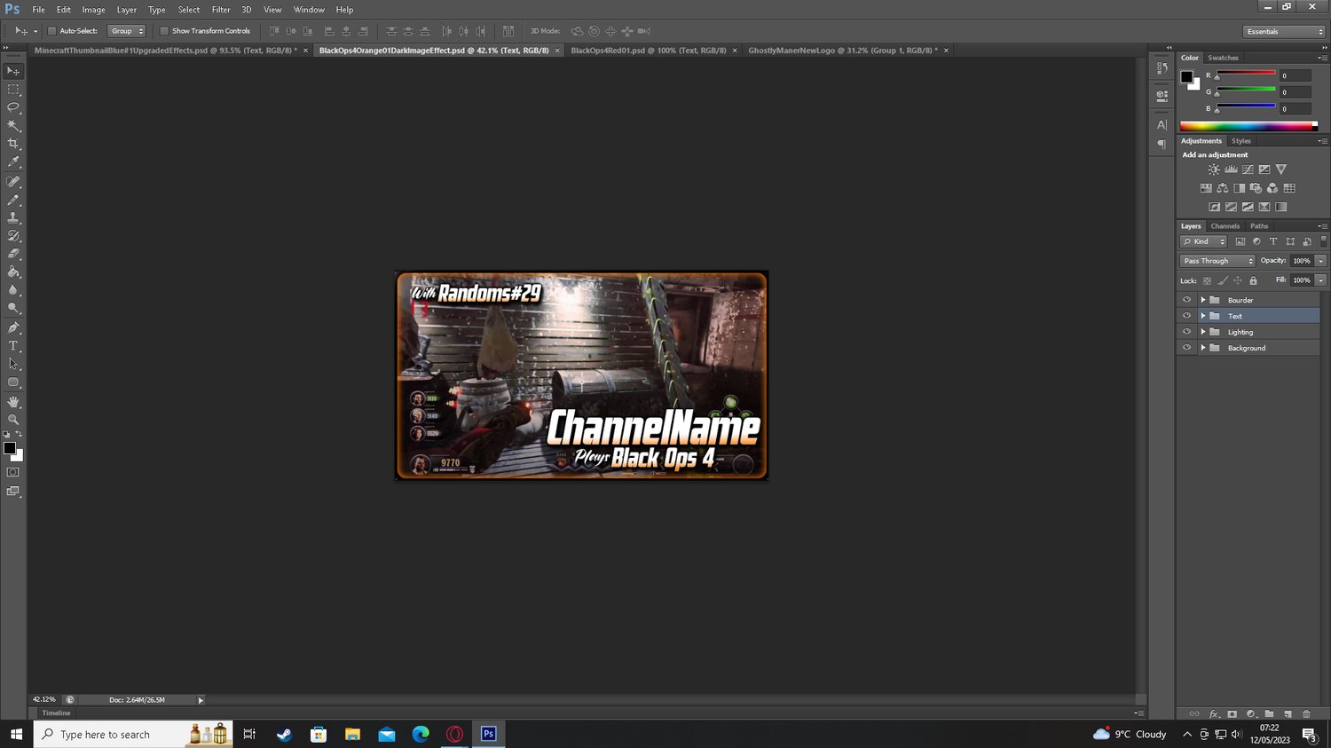Toggle lock all for the layer
Screen dimensions: 1331x748
(x=1253, y=280)
